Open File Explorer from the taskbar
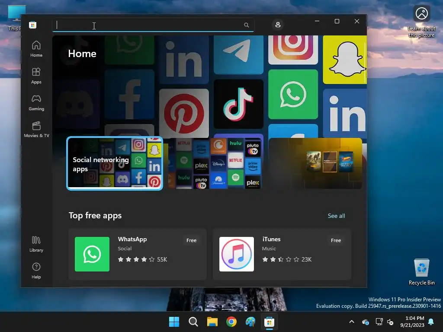 click(x=212, y=322)
